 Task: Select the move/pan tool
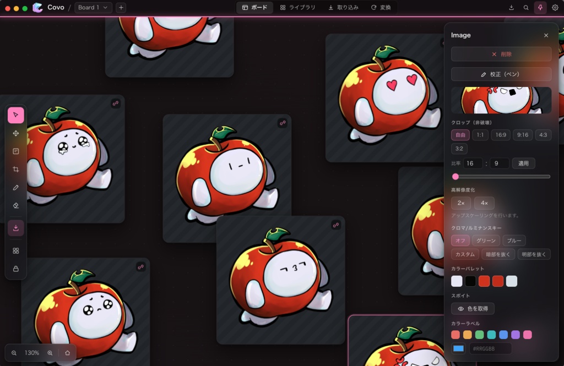(16, 133)
